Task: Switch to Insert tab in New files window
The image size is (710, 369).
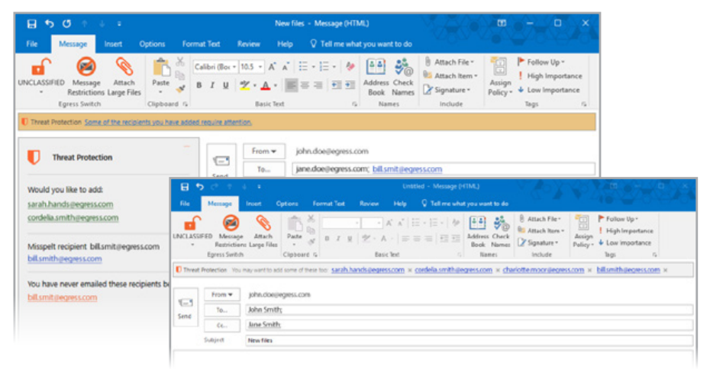Action: click(113, 44)
